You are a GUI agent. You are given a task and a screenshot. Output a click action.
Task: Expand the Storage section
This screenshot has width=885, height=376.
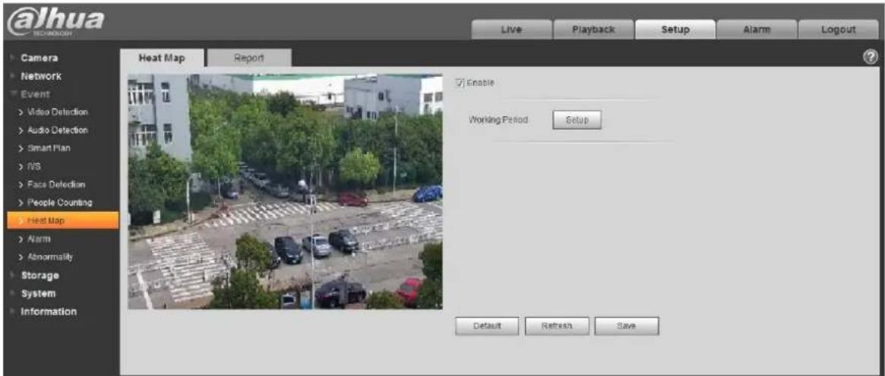[x=40, y=276]
